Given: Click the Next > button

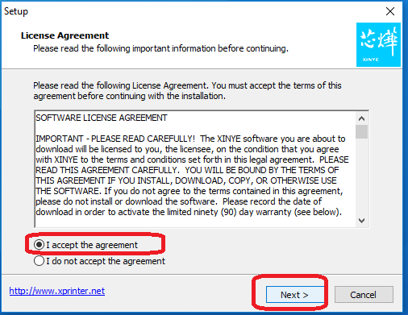Looking at the screenshot, I should (295, 295).
